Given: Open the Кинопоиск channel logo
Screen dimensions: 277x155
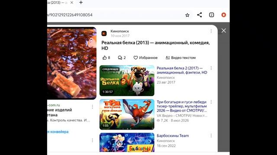Looking at the screenshot, I should pyautogui.click(x=104, y=33).
